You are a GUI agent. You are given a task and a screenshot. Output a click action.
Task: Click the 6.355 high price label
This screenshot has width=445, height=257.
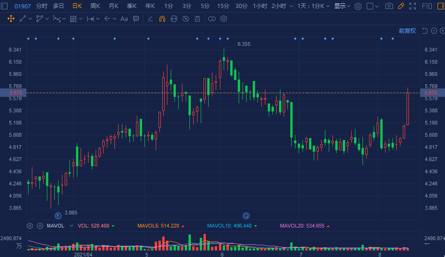coord(244,44)
